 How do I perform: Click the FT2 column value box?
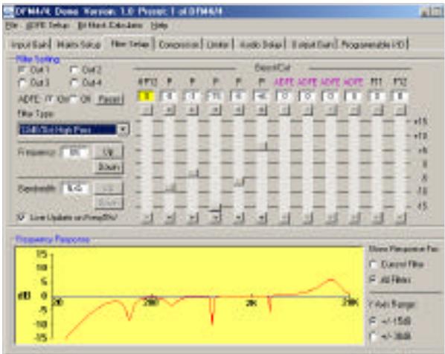click(400, 96)
